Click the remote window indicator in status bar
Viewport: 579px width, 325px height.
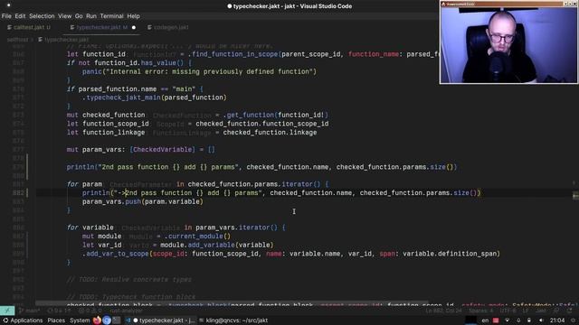(7, 311)
